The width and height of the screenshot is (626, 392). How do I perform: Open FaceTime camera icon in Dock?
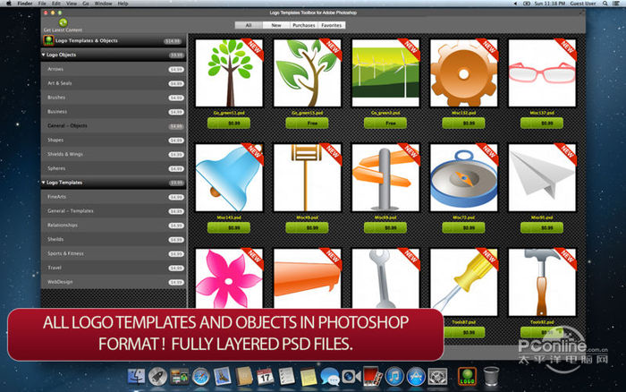tap(351, 377)
